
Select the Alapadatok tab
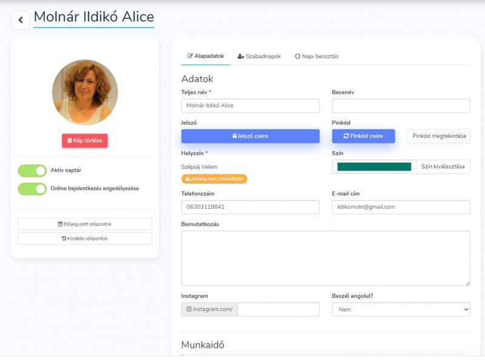206,56
